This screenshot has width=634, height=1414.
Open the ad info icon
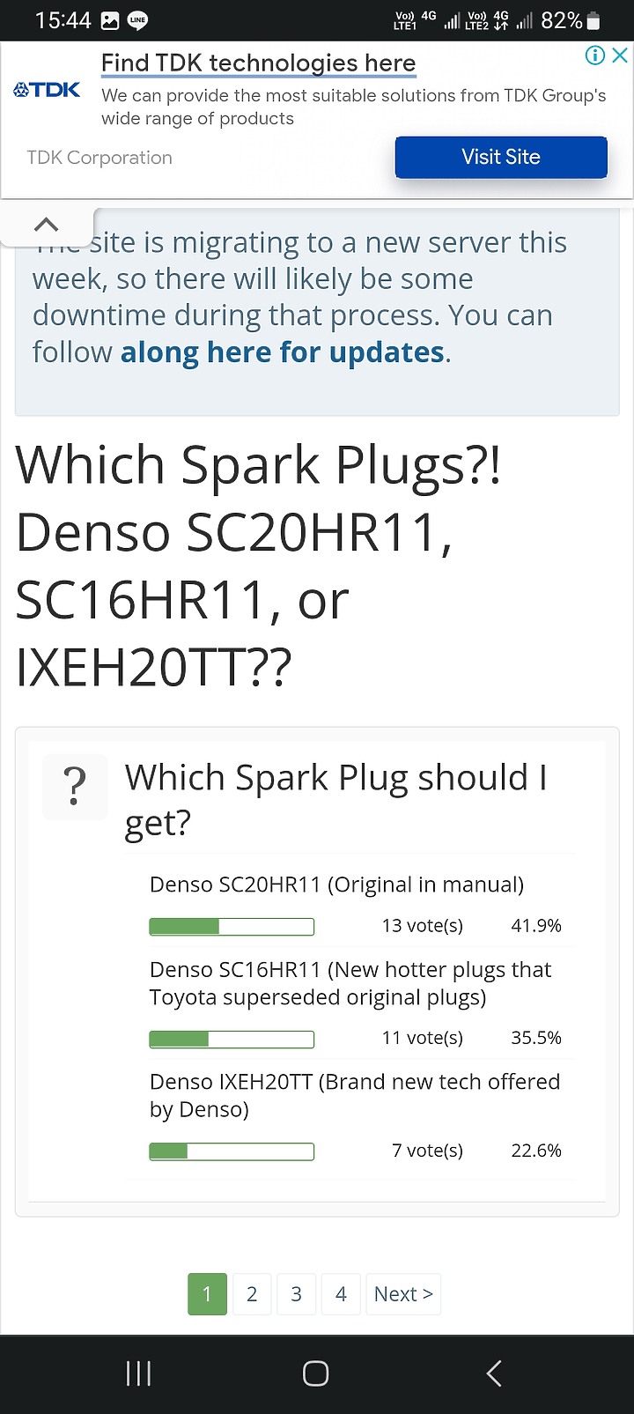click(595, 56)
